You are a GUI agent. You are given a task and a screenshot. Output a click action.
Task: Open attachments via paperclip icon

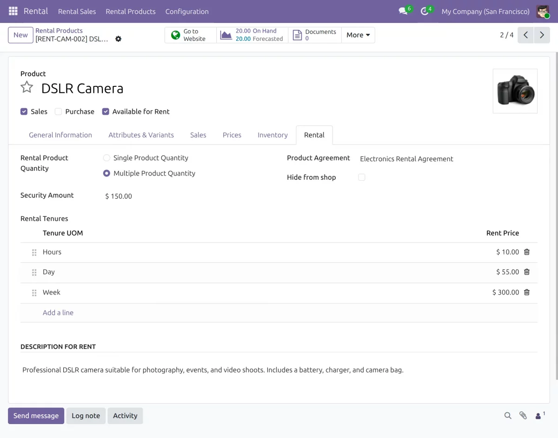coord(523,416)
